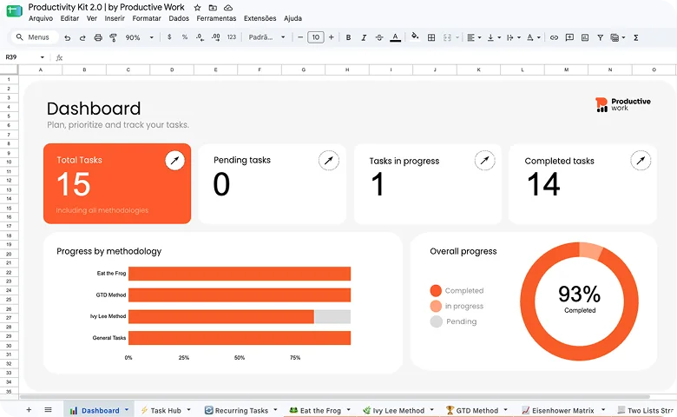Screen dimensions: 677x417
Task: Activate the paint format tool
Action: (113, 37)
